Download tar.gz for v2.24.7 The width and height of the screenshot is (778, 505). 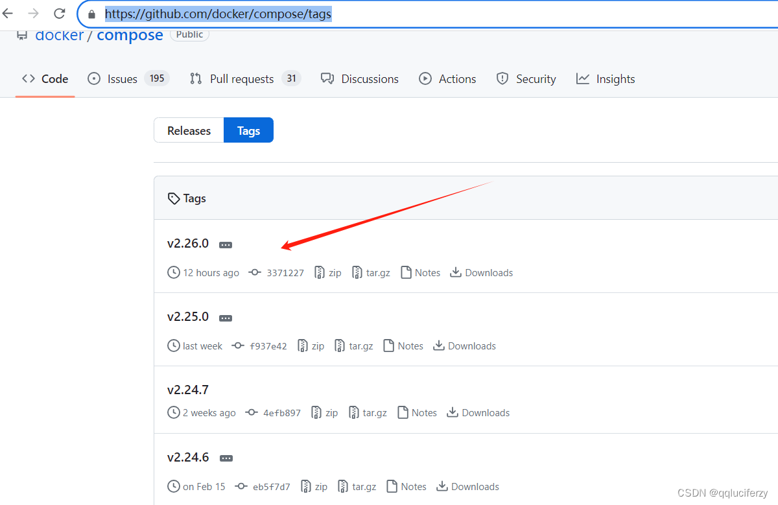[368, 413]
